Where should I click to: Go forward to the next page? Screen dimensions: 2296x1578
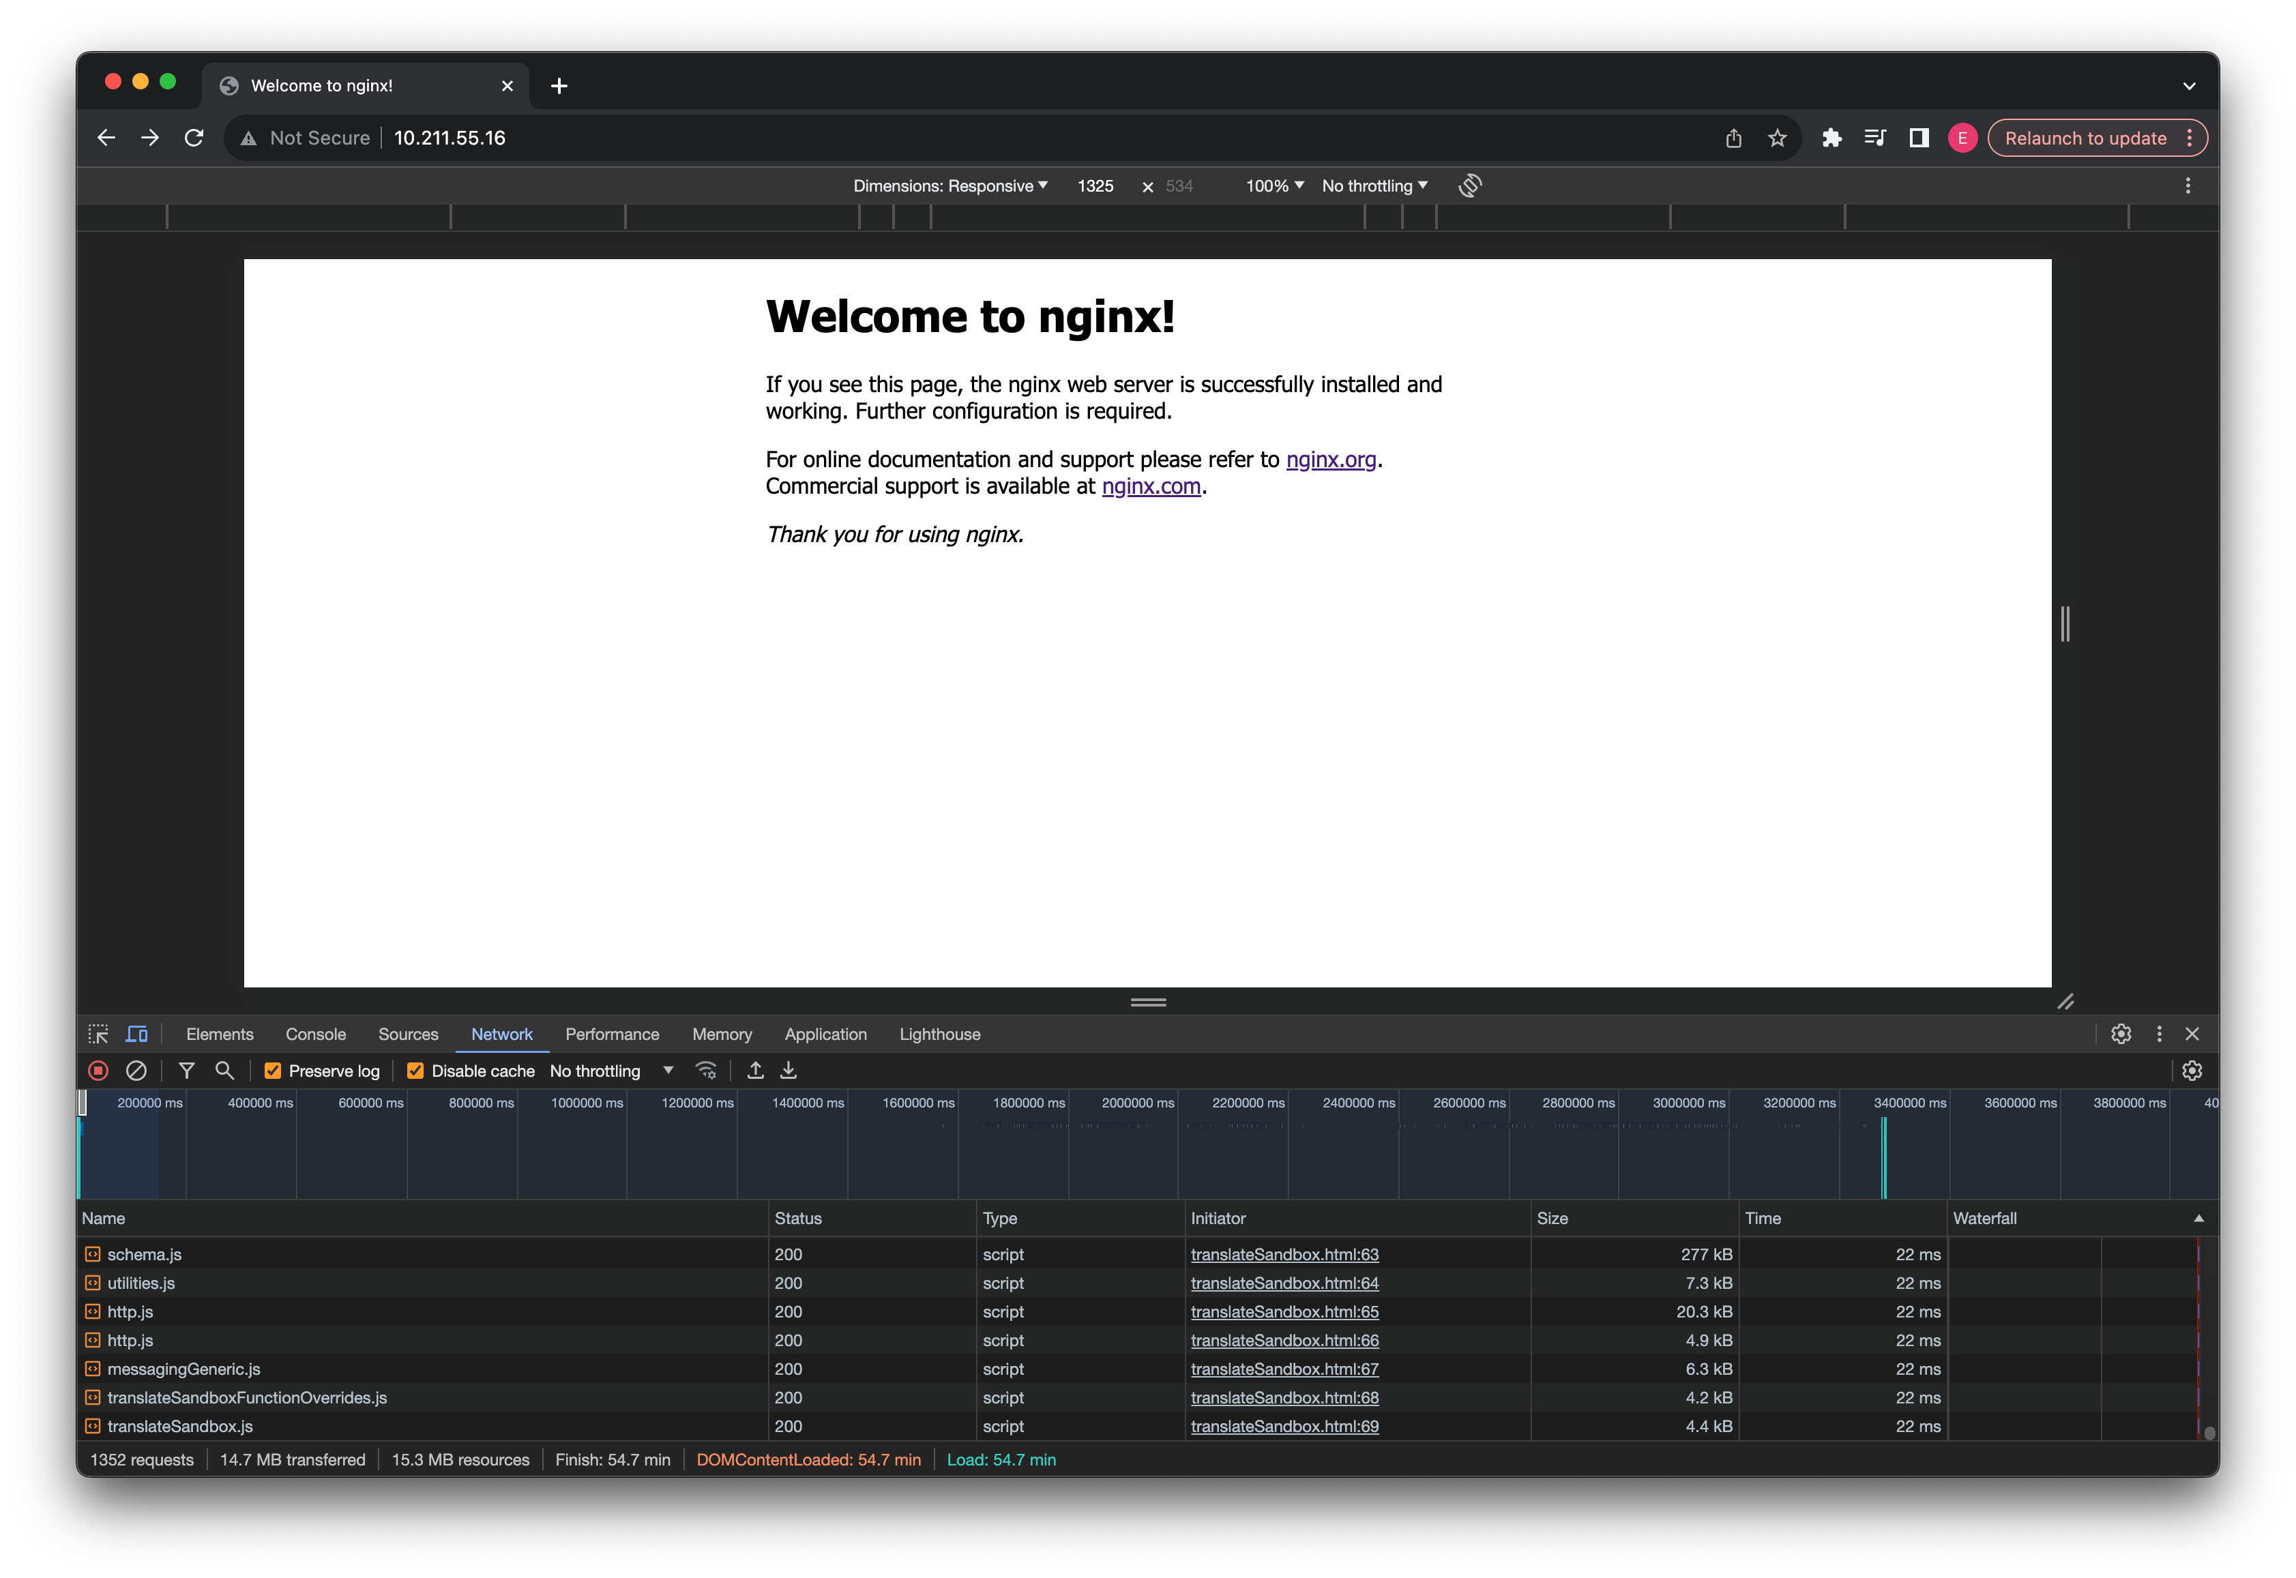click(x=150, y=138)
